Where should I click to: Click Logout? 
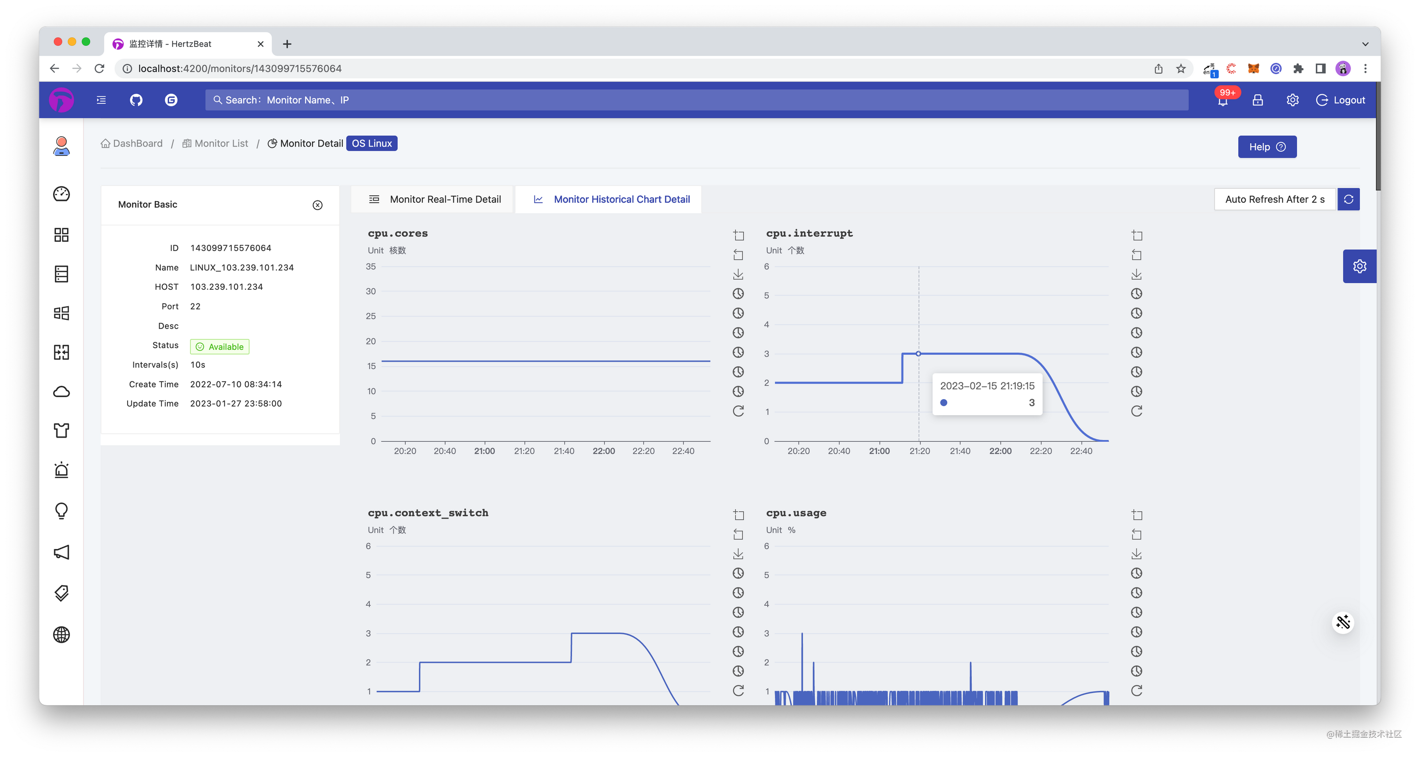[1341, 100]
